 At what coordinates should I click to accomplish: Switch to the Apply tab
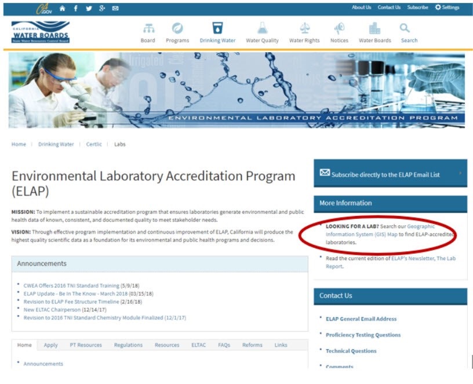pos(50,345)
